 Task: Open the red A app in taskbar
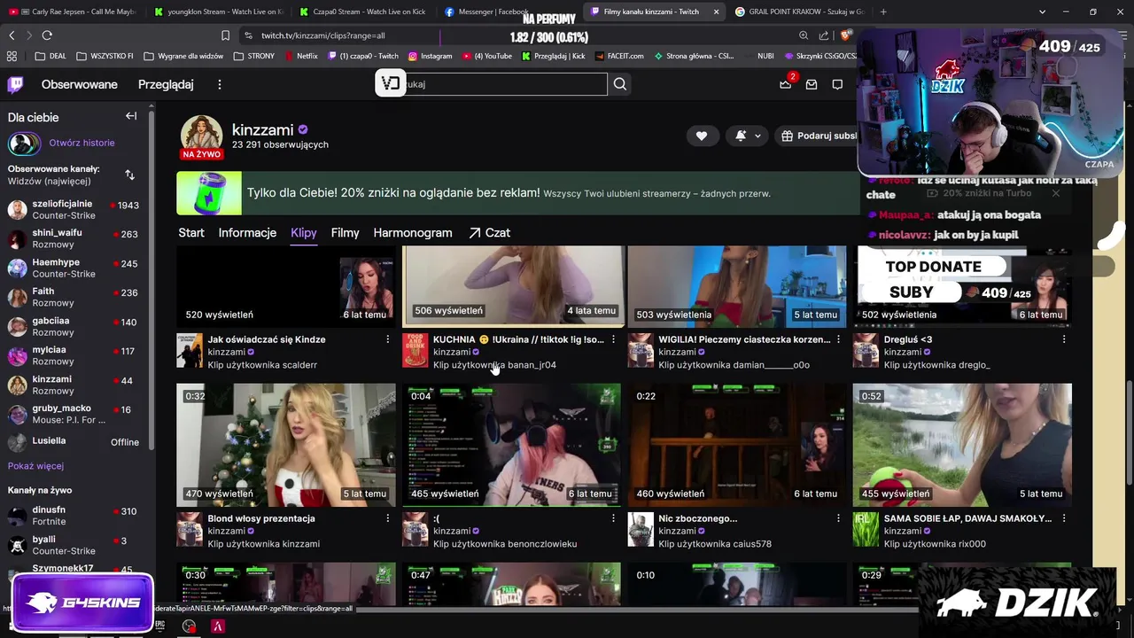pos(218,626)
